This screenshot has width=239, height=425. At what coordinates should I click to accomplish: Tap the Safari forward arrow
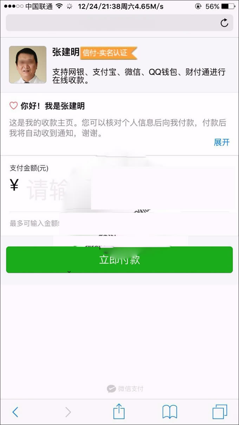click(x=68, y=412)
